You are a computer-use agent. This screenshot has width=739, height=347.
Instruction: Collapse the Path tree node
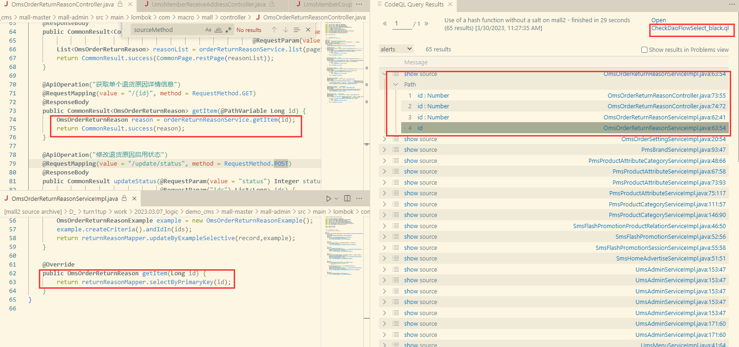click(396, 85)
